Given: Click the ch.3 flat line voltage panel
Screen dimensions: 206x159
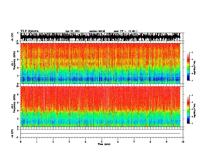Looking at the screenshot, I should 102,133.
